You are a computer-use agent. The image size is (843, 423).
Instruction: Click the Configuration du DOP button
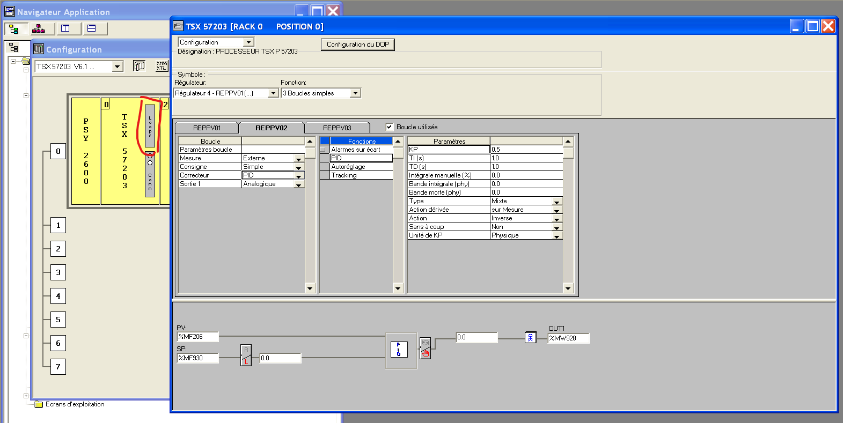pyautogui.click(x=358, y=44)
